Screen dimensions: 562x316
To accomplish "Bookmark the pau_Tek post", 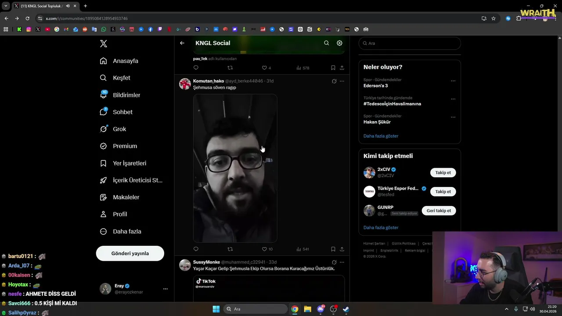I will [333, 68].
